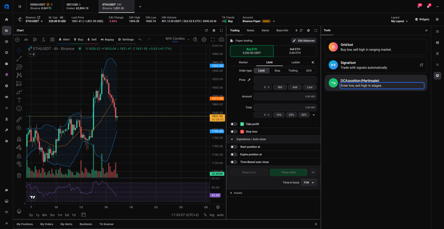This screenshot has width=444, height=229.
Task: Open notifications bell with 8 badge
Action: [428, 6]
